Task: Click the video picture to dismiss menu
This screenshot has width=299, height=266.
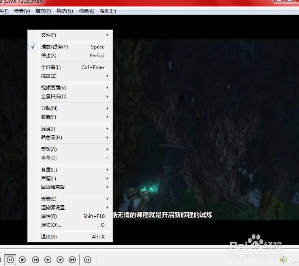Action: (206, 129)
